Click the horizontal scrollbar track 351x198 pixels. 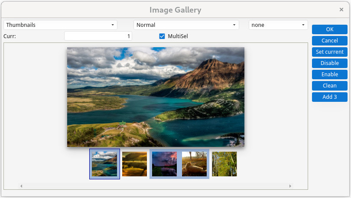(x=156, y=186)
